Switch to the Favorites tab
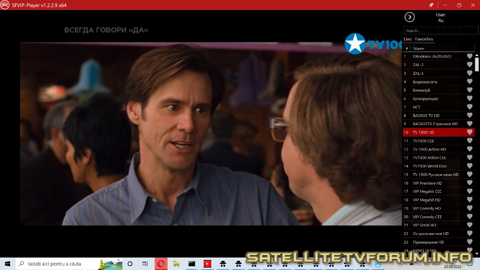 tap(424, 39)
